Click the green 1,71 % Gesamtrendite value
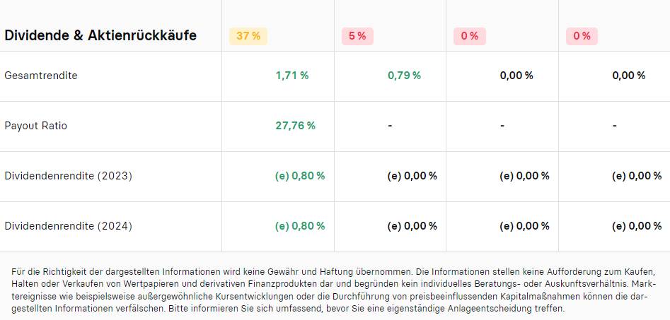Screen dimensions: 670x320 [x=292, y=76]
